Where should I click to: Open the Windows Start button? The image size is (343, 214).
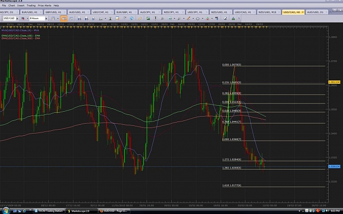tap(5, 211)
